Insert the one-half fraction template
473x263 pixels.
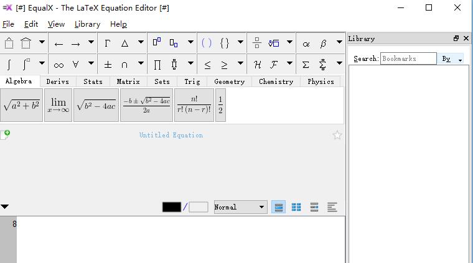[x=220, y=105]
